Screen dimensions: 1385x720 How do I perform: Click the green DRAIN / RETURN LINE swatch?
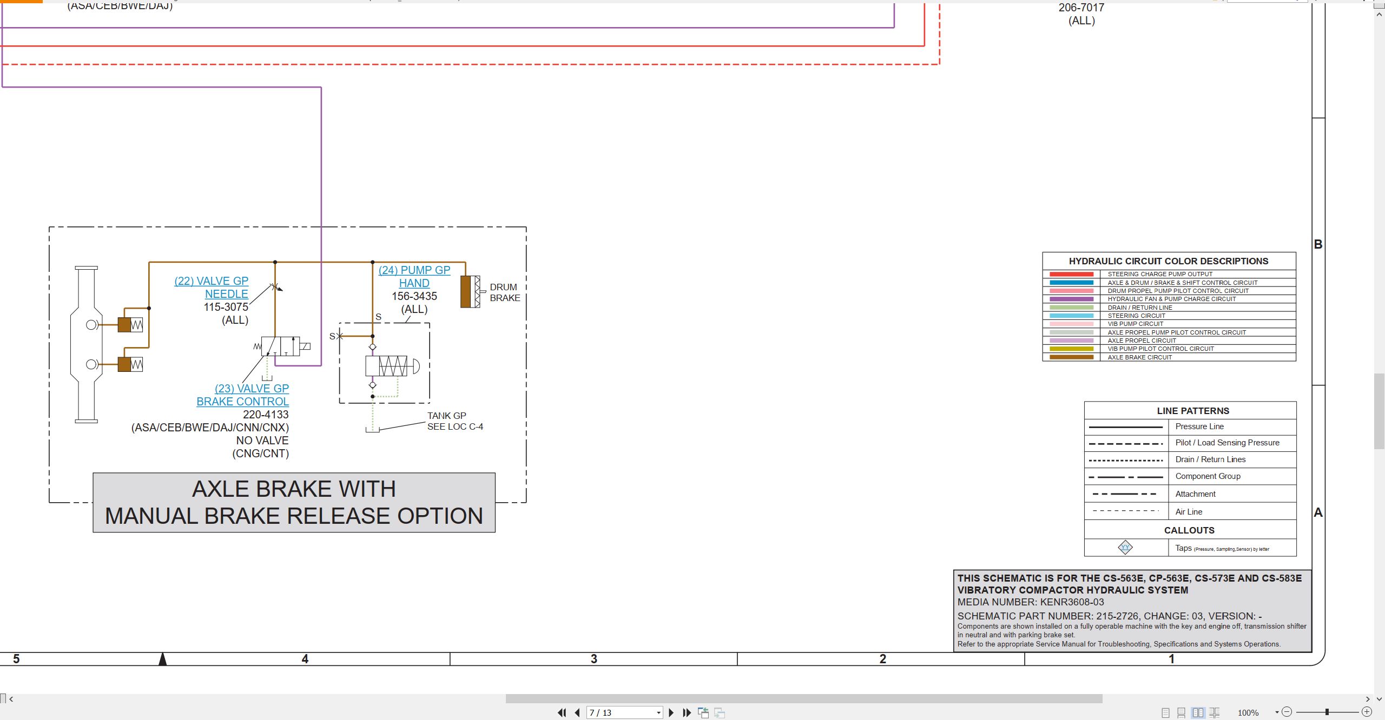1071,308
